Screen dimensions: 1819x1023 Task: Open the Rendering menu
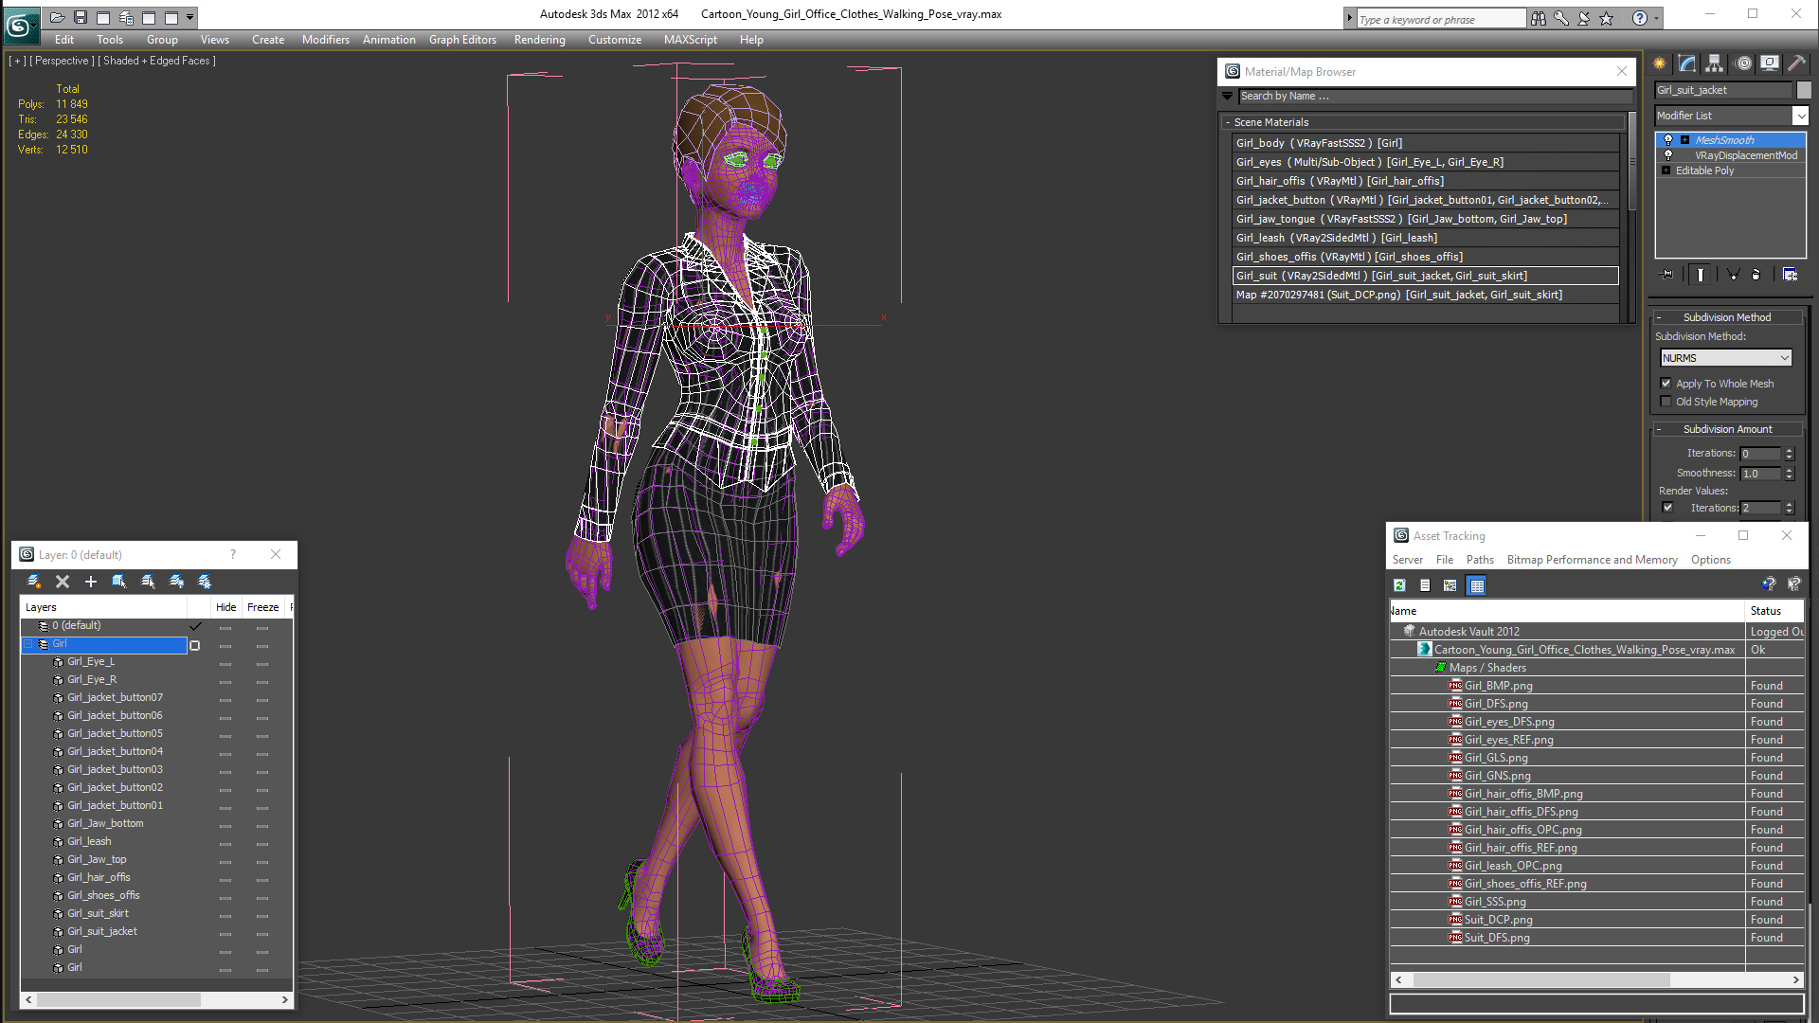[540, 40]
